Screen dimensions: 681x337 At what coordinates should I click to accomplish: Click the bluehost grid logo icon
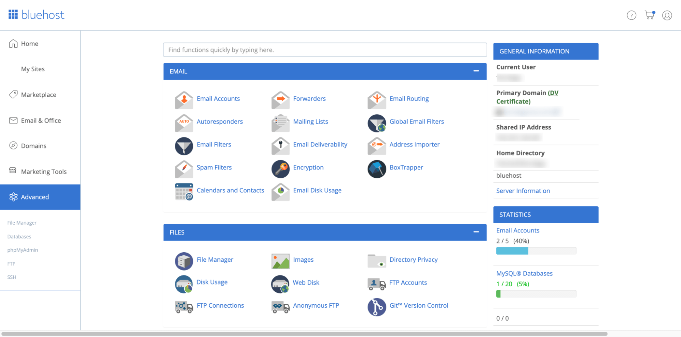click(x=13, y=14)
